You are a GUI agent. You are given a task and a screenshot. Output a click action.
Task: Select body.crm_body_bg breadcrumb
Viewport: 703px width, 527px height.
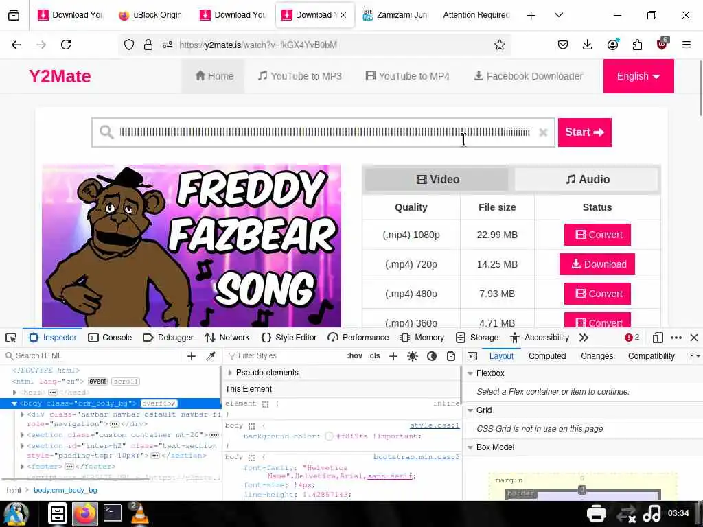pos(65,490)
